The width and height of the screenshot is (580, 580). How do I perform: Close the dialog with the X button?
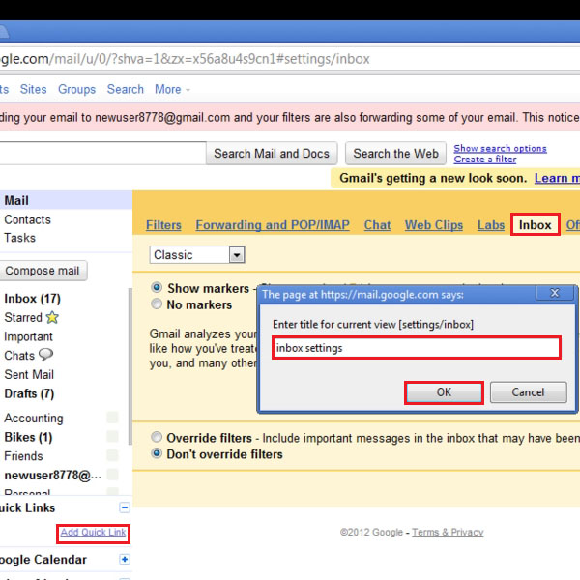(x=555, y=293)
